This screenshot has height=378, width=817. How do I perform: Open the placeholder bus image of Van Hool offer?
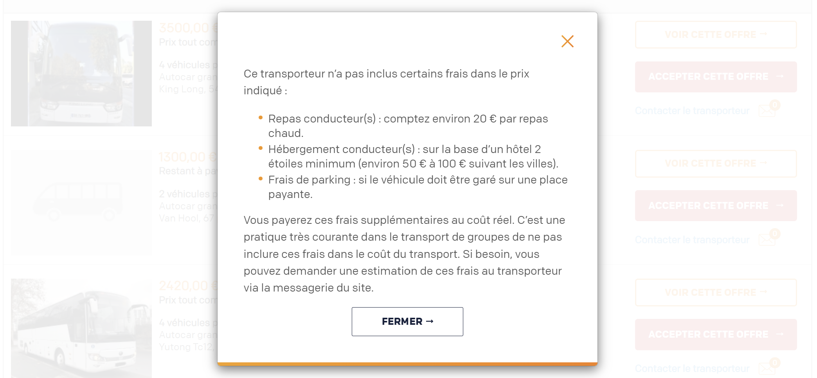(81, 203)
